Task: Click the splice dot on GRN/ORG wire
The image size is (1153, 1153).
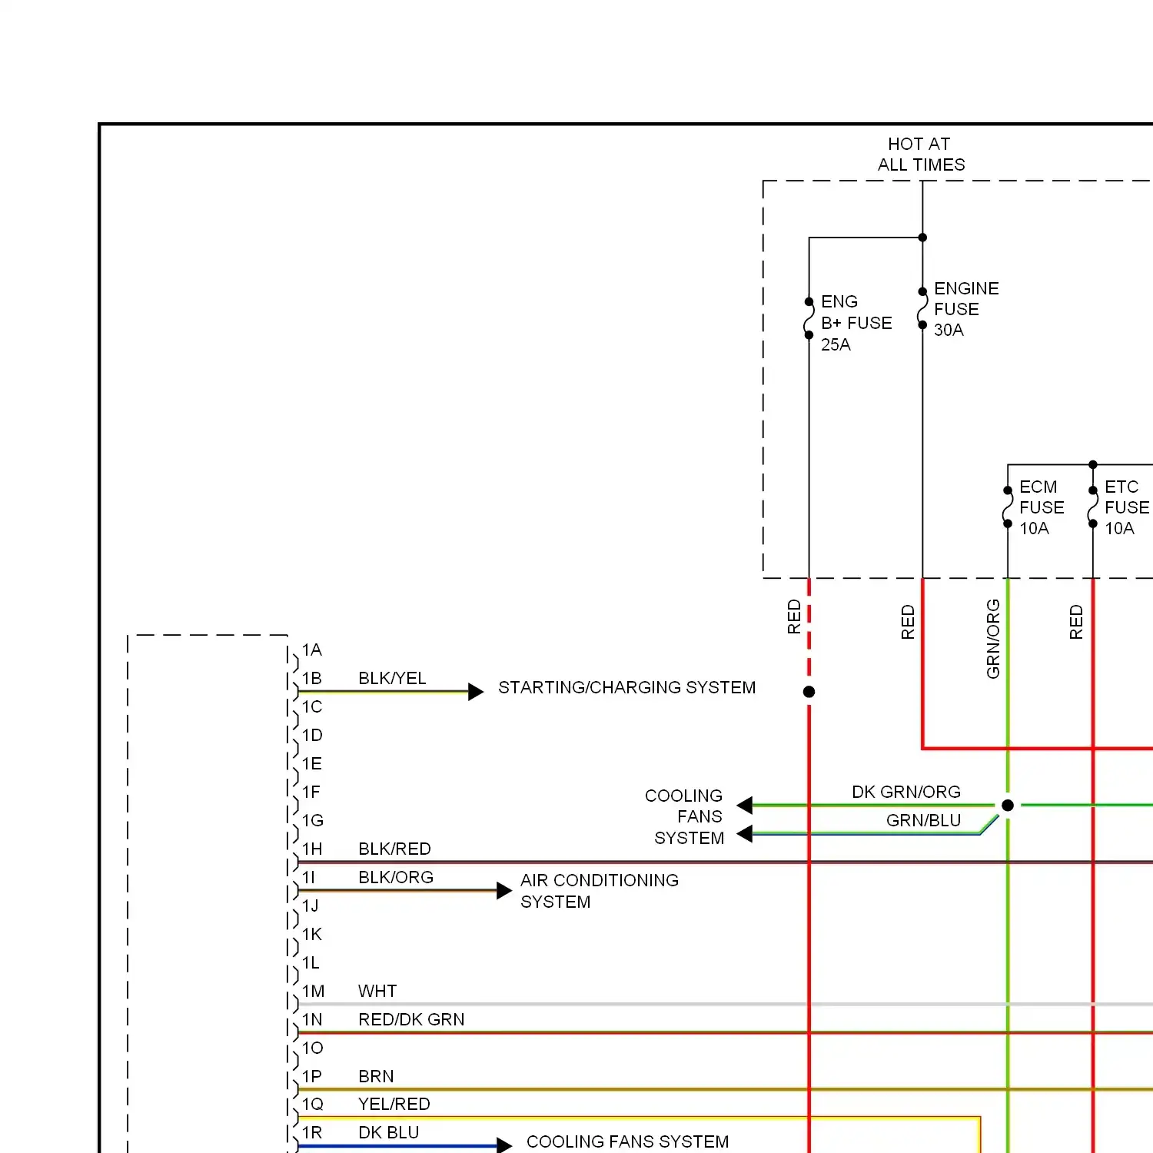Action: click(1008, 806)
